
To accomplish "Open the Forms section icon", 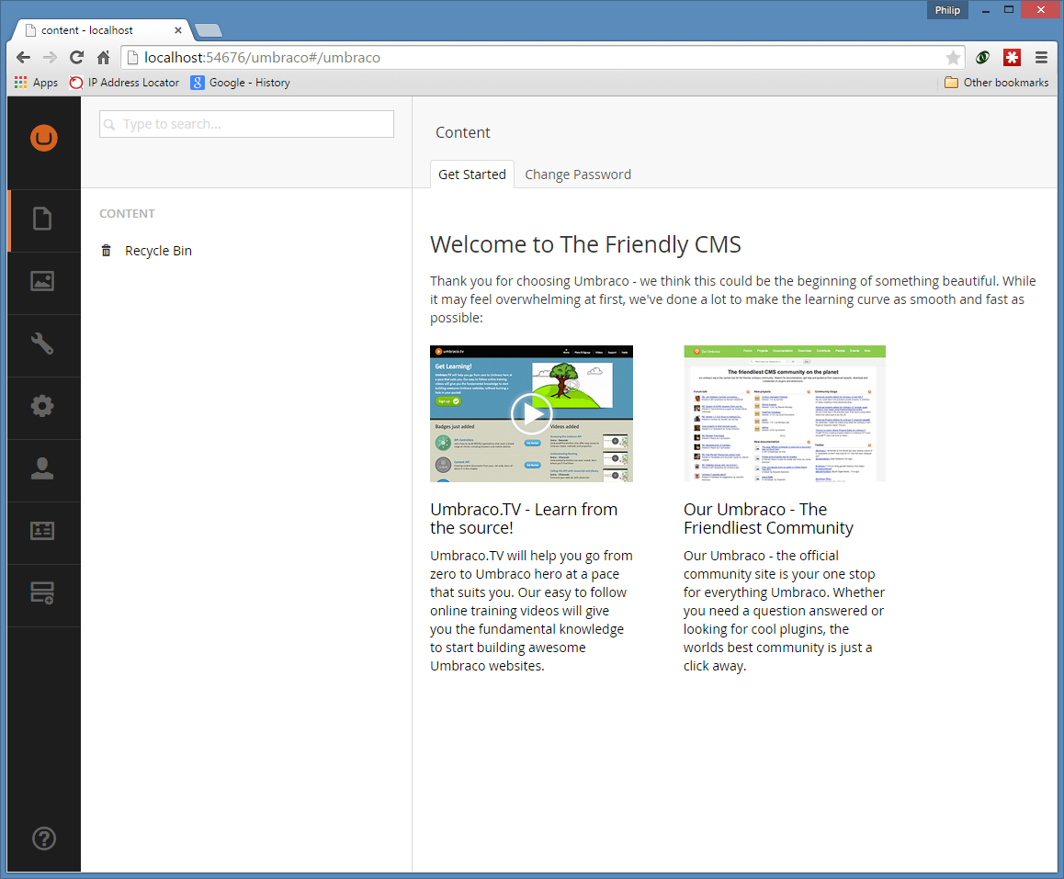I will 42,593.
